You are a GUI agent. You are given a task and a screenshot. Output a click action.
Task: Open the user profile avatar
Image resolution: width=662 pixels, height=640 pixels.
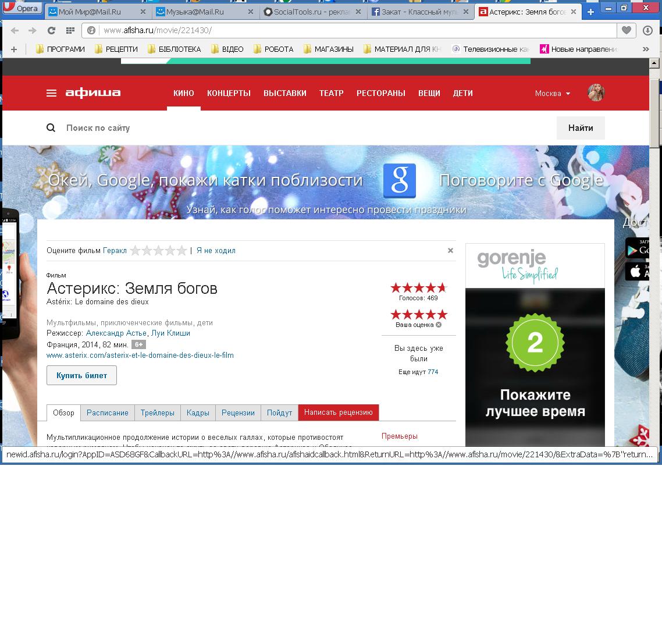(596, 93)
